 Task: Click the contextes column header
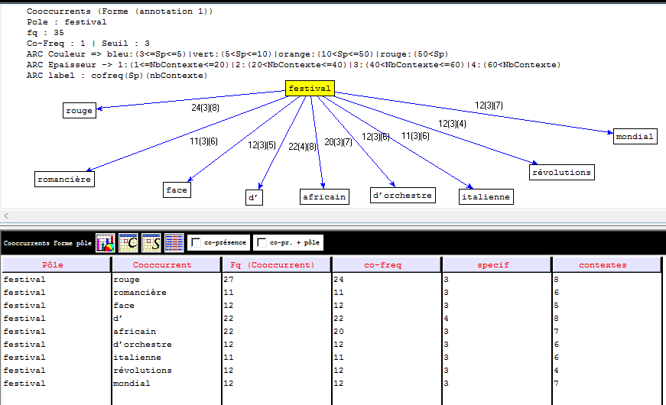(x=606, y=265)
